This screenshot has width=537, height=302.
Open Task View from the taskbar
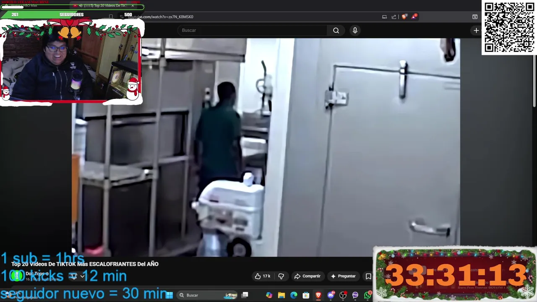tap(245, 295)
